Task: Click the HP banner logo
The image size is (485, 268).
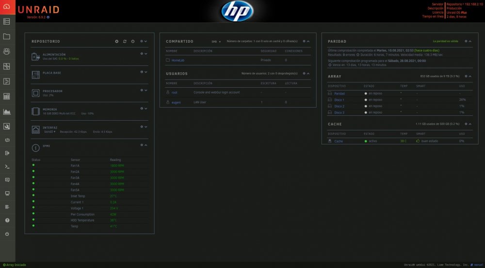Action: point(237,11)
